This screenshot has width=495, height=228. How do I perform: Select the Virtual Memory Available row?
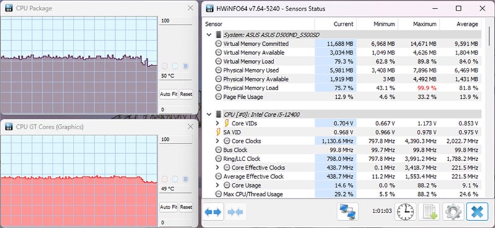(x=342, y=53)
